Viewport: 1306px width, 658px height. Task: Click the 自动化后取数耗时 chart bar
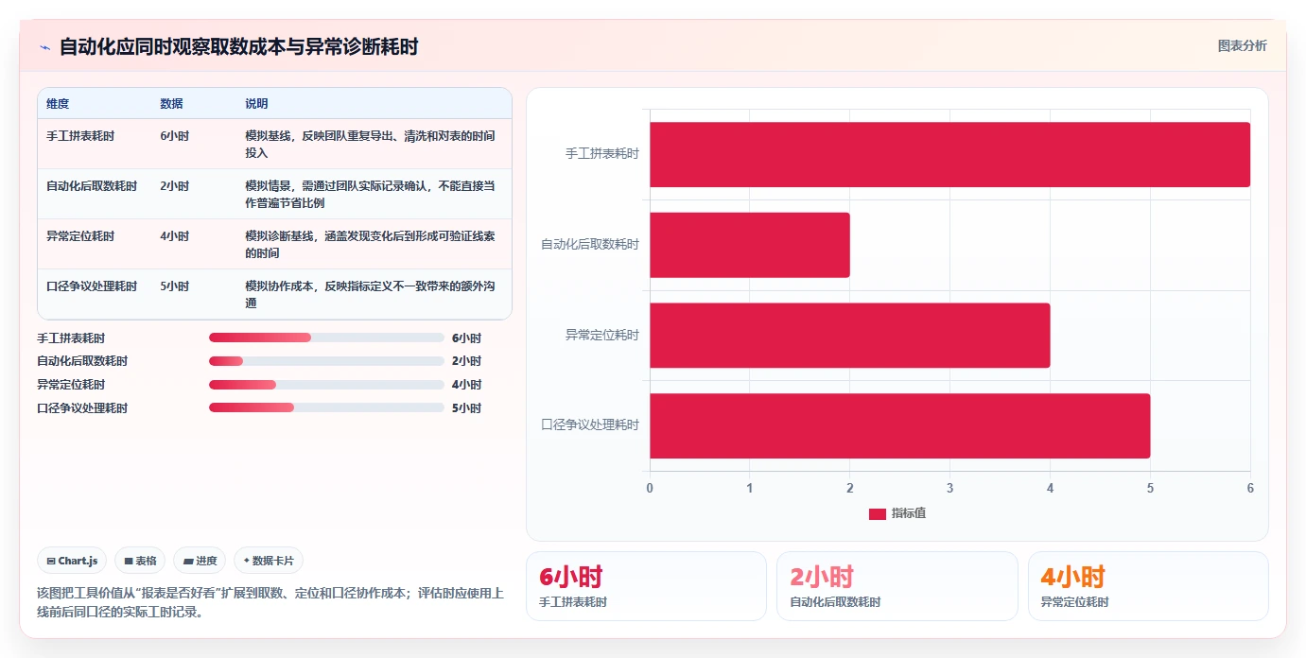click(x=750, y=245)
